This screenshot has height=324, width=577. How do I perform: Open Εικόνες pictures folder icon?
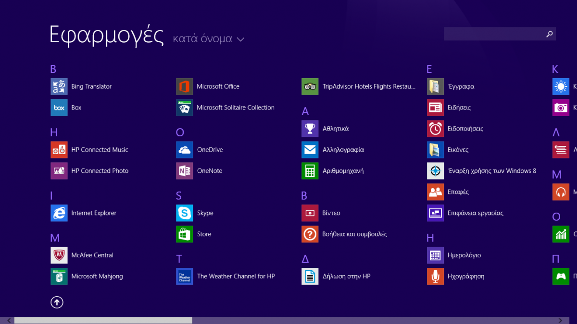click(x=436, y=150)
